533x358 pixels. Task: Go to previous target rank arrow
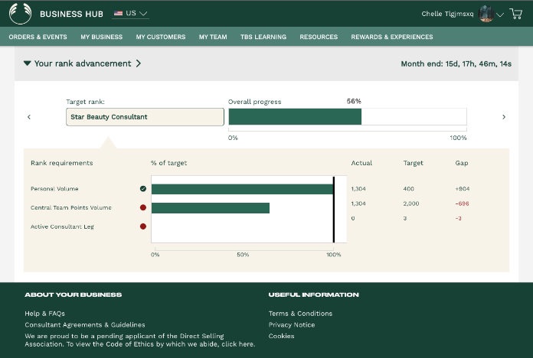pos(29,117)
